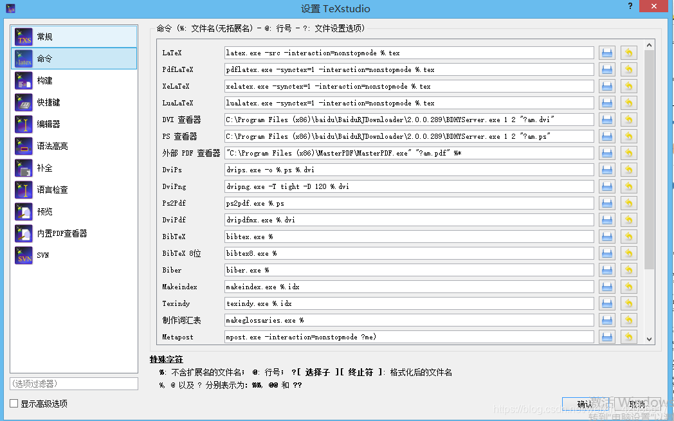This screenshot has height=421, width=674.
Task: Reset XeLaTeX command to default
Action: point(628,86)
